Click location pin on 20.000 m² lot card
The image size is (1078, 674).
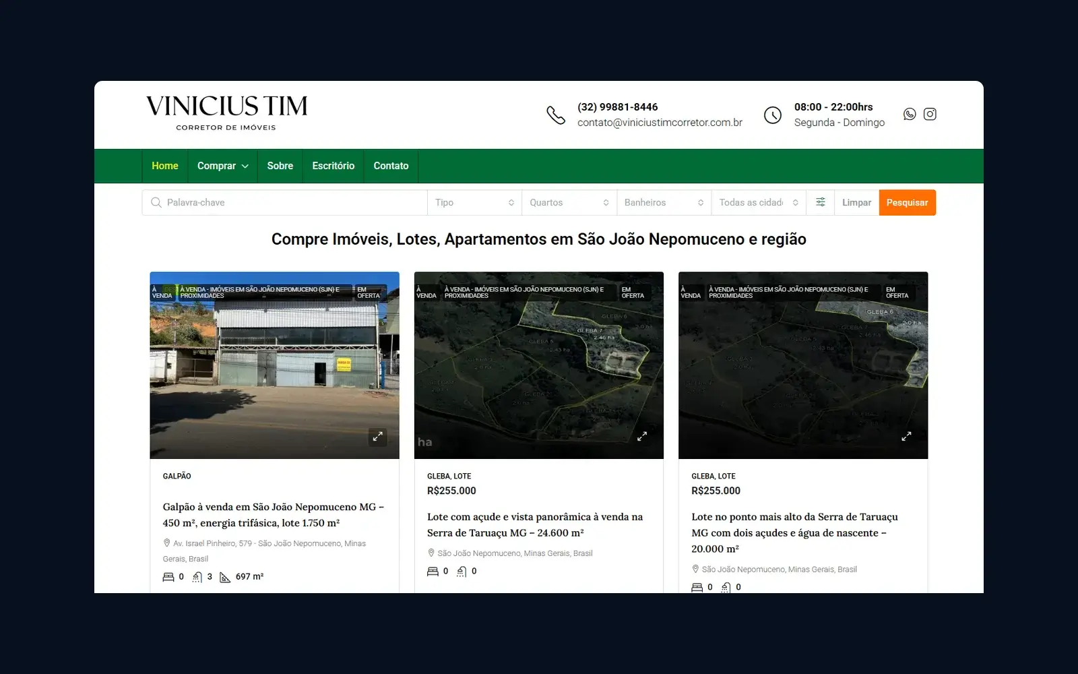point(695,569)
